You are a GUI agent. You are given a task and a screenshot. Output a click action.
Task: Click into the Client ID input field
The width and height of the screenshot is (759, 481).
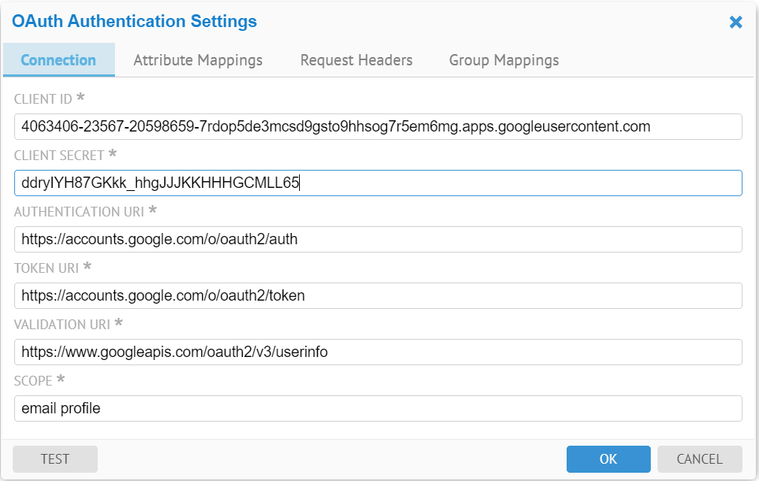(x=377, y=126)
